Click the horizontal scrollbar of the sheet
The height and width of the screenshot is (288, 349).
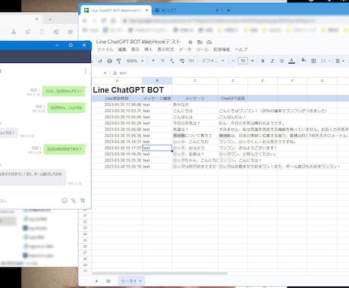(x=160, y=273)
